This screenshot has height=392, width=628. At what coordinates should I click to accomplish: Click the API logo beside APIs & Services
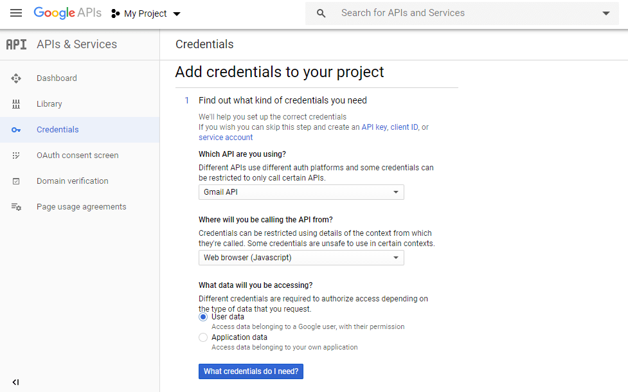17,44
